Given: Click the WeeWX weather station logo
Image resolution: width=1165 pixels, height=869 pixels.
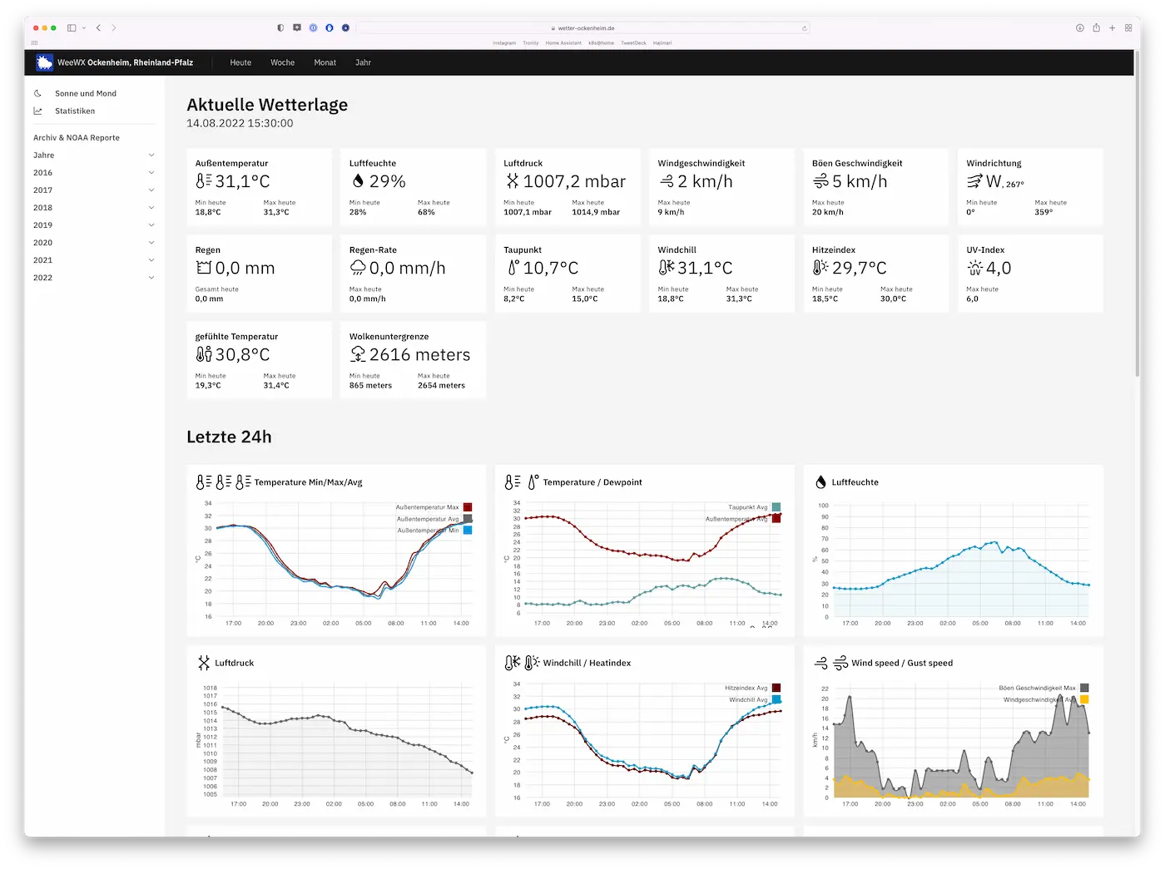Looking at the screenshot, I should click(x=45, y=62).
